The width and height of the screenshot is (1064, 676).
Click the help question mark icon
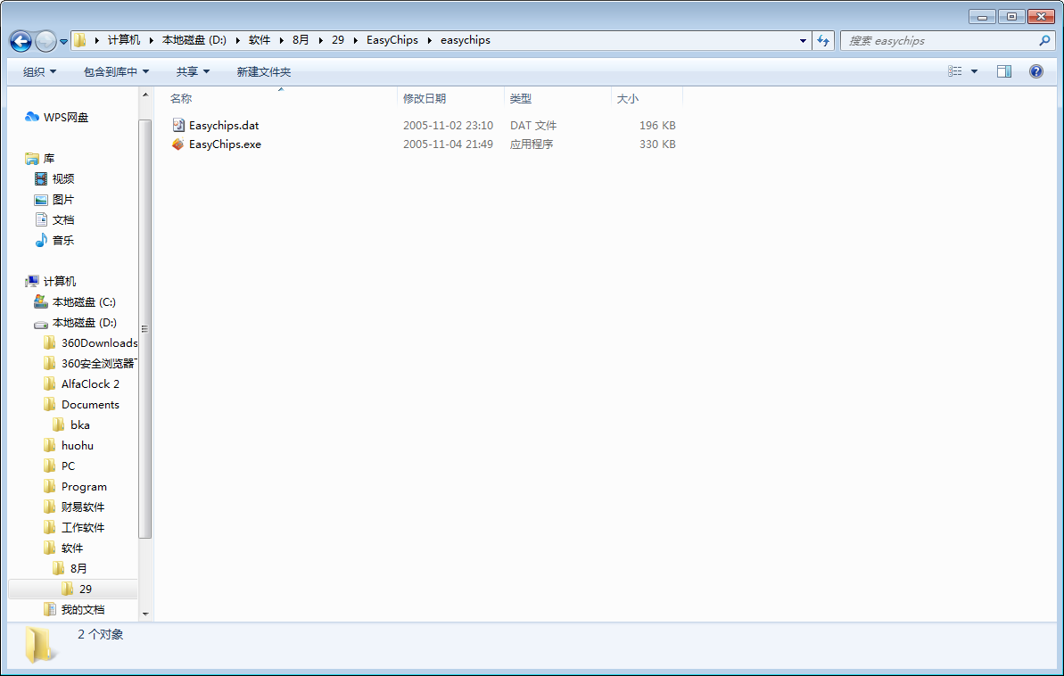click(x=1035, y=71)
